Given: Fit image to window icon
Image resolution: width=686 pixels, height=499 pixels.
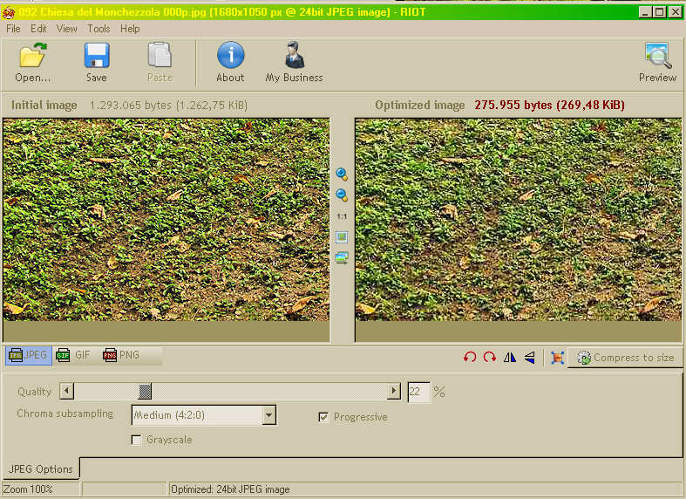Looking at the screenshot, I should click(x=342, y=237).
